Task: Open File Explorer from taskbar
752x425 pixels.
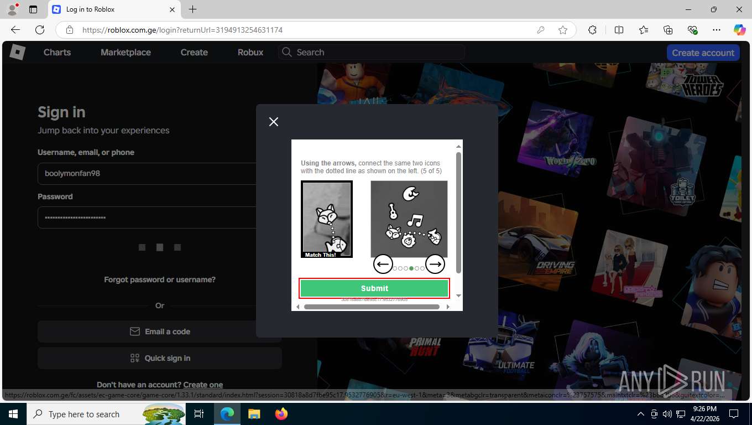Action: 254,414
